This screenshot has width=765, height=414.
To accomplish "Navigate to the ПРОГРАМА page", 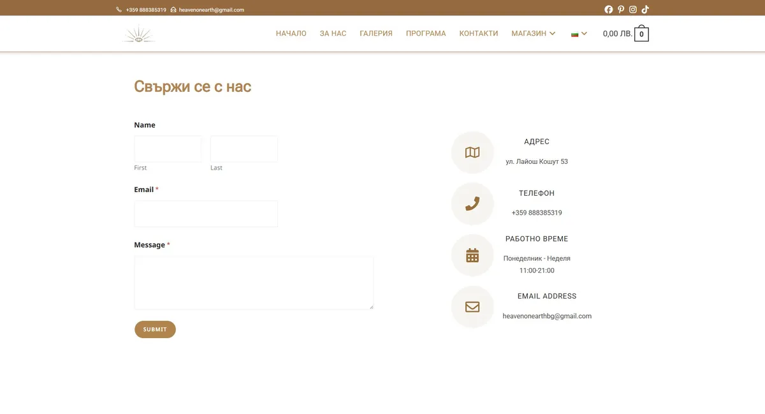I will [426, 33].
